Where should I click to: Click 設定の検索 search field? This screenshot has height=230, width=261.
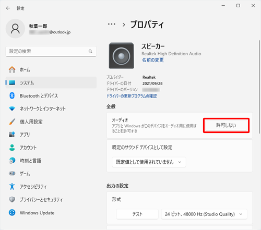point(51,51)
